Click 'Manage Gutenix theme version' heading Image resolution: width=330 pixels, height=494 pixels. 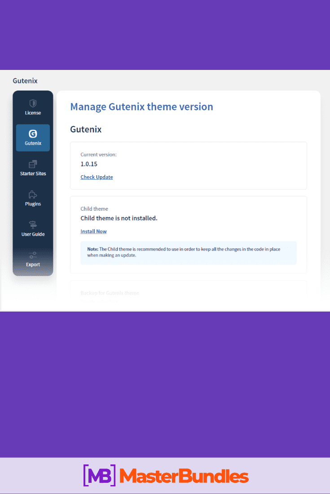click(x=142, y=107)
